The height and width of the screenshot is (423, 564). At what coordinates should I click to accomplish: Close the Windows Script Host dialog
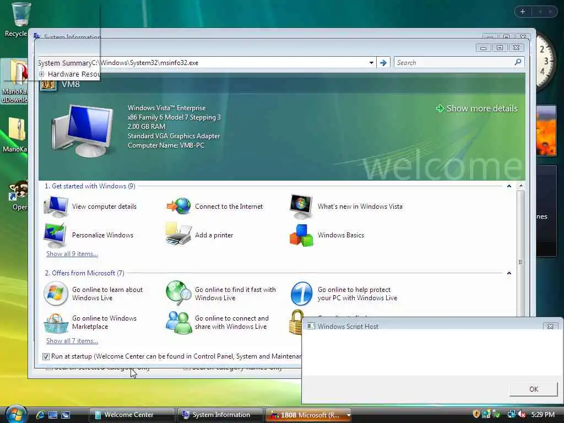point(550,326)
